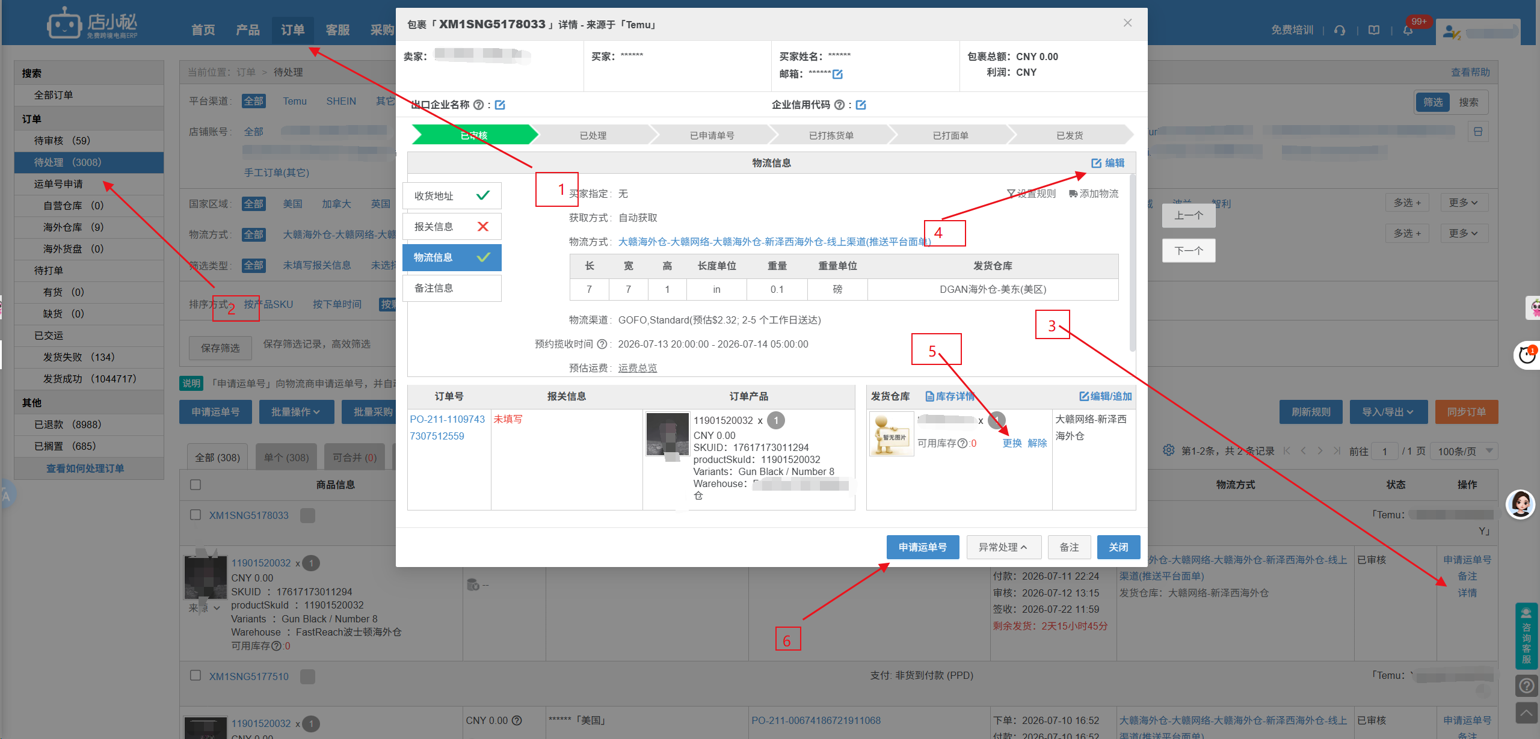Open 库存详情 inventory details

[x=950, y=396]
